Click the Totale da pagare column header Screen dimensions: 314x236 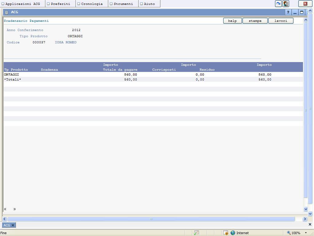[x=120, y=70]
